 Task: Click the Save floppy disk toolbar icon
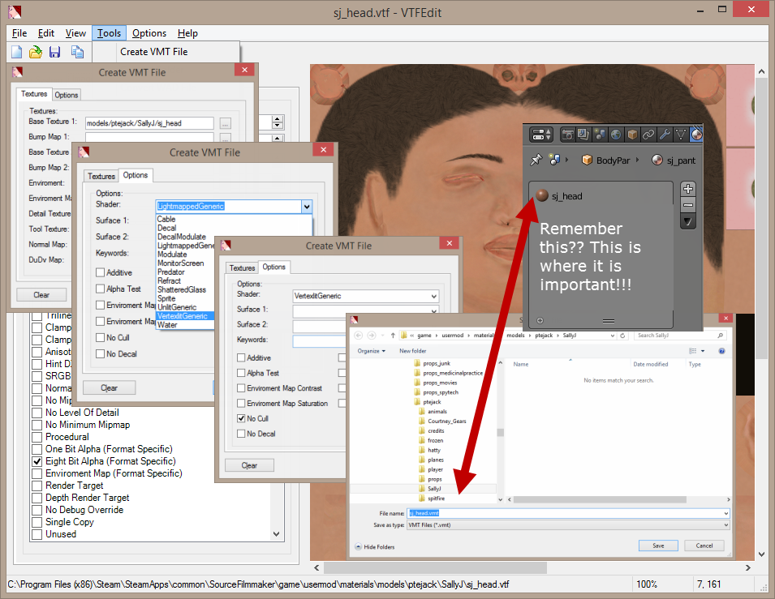55,52
